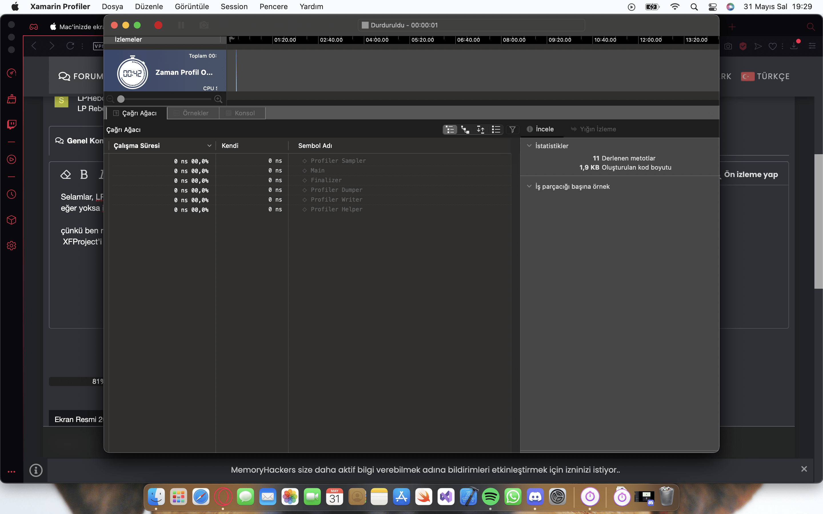Toggle bold formatting in forum editor
This screenshot has width=823, height=514.
[x=84, y=174]
